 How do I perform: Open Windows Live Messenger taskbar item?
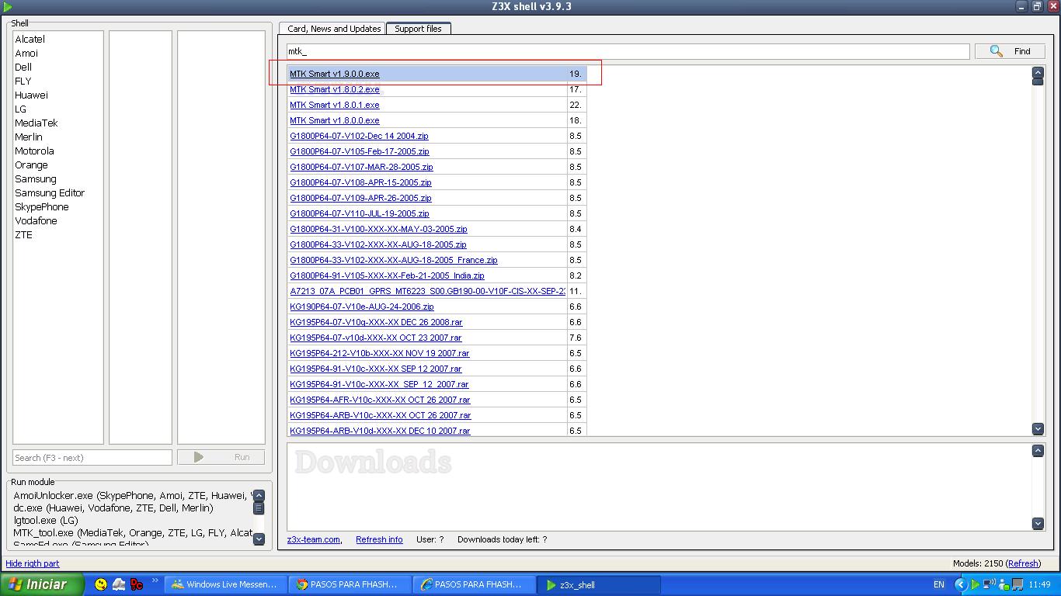coord(226,584)
